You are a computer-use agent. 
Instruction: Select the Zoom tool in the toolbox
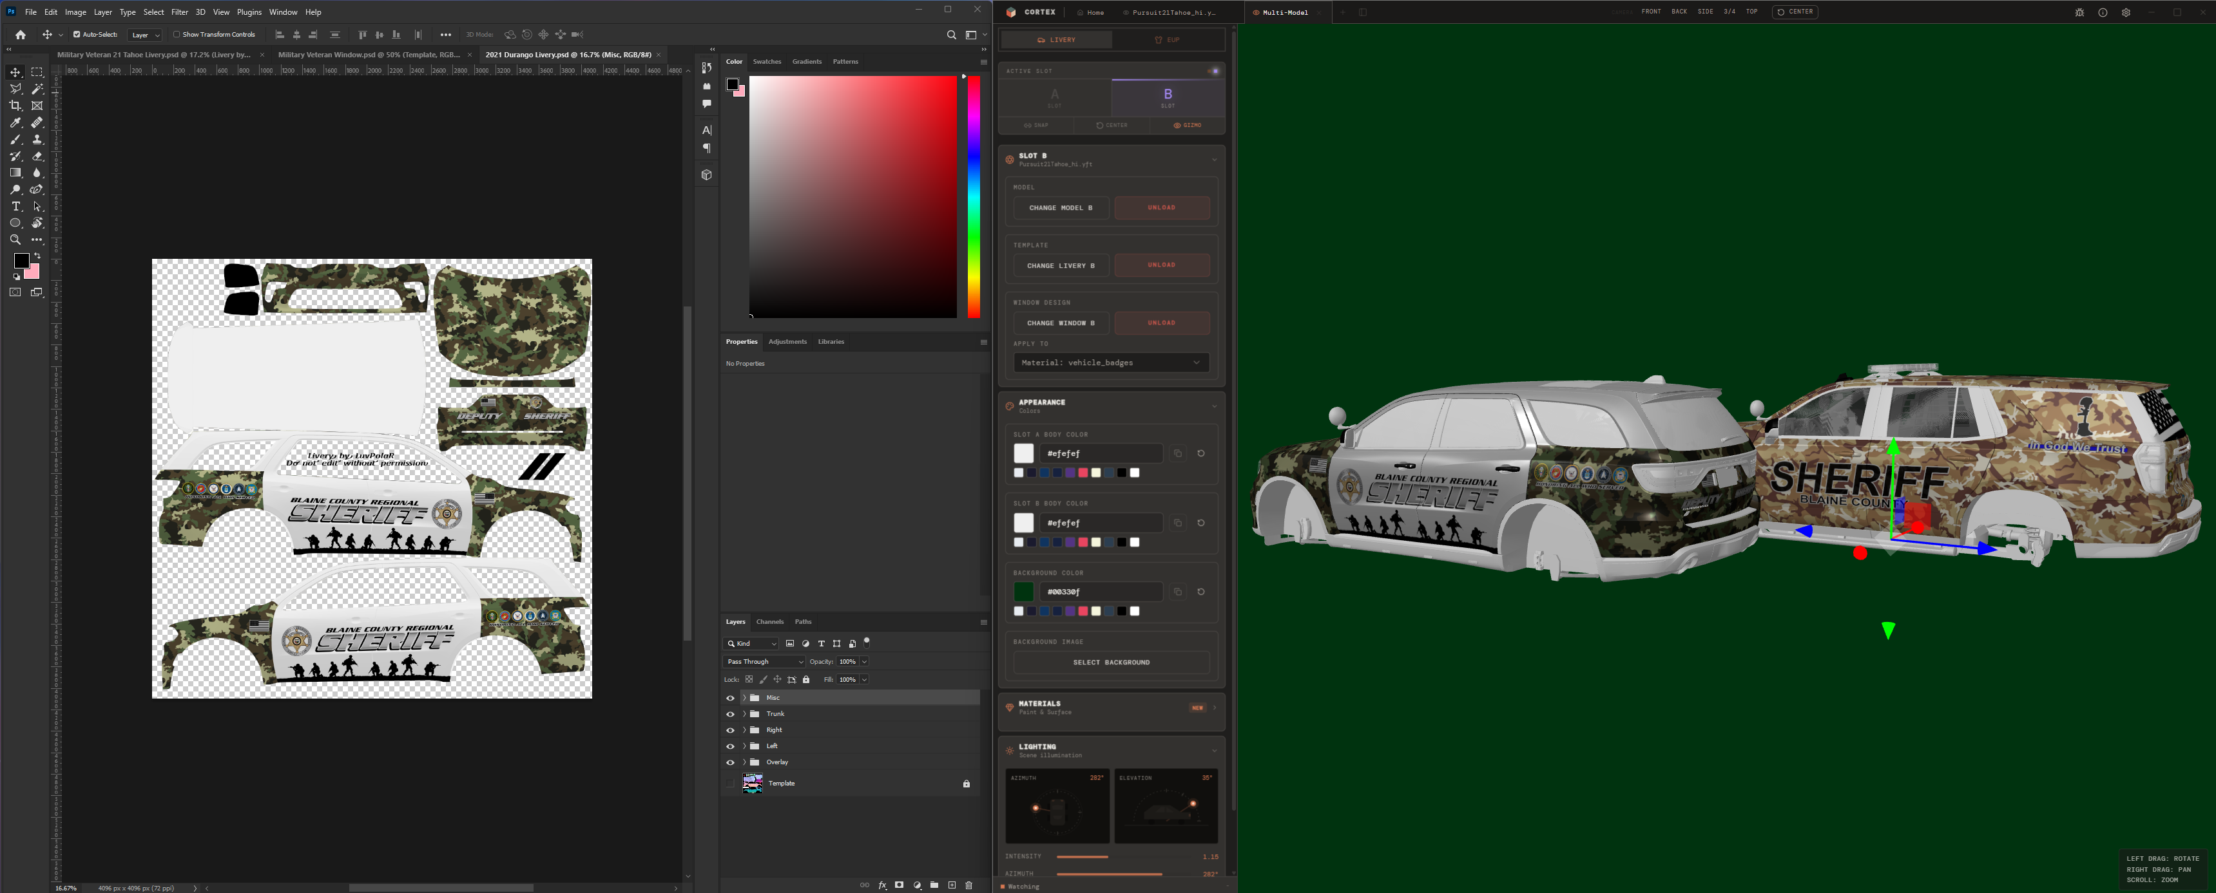(x=15, y=240)
